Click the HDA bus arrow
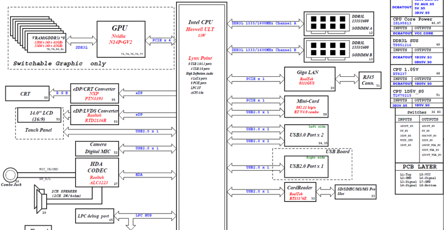Image resolution: width=444 pixels, height=230 pixels. pos(147,175)
